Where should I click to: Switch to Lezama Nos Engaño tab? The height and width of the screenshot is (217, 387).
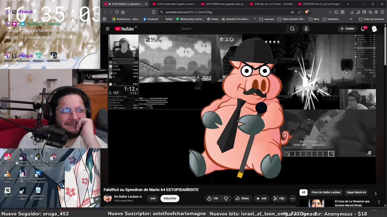(x=174, y=4)
